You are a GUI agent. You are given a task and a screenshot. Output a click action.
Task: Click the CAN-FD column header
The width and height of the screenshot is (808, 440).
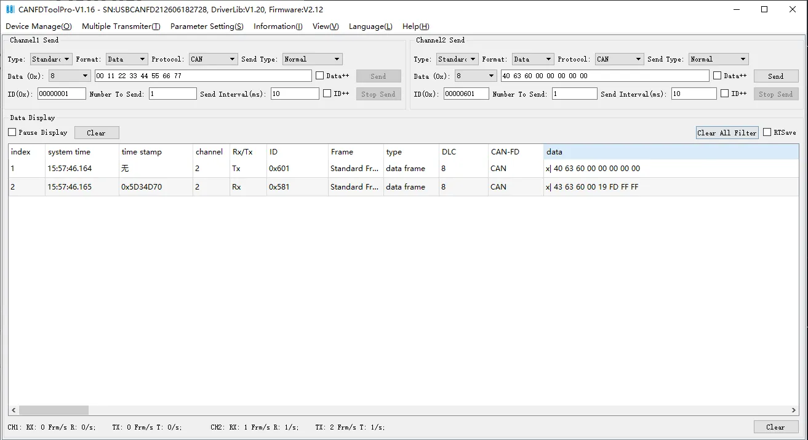(516, 151)
